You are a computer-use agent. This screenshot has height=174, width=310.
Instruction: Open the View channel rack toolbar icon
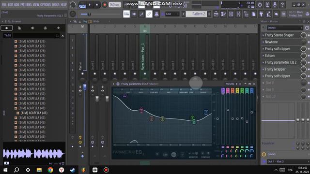(231, 14)
